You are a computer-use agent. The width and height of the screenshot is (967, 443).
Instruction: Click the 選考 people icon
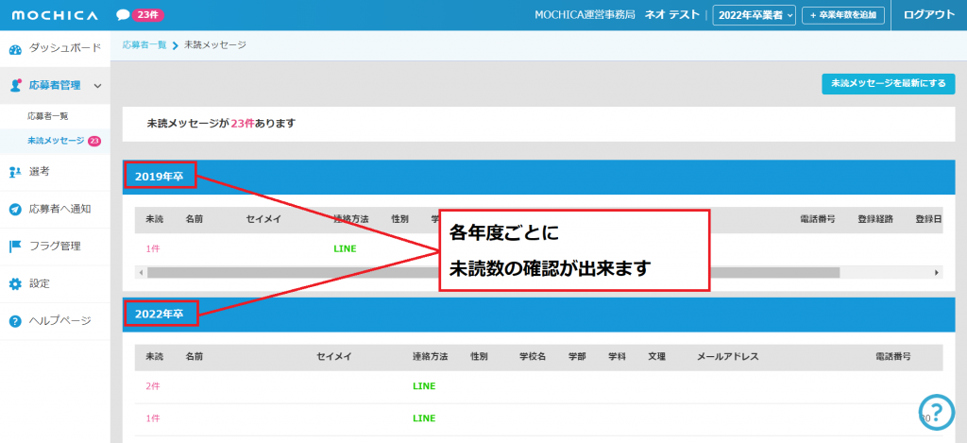tap(15, 171)
